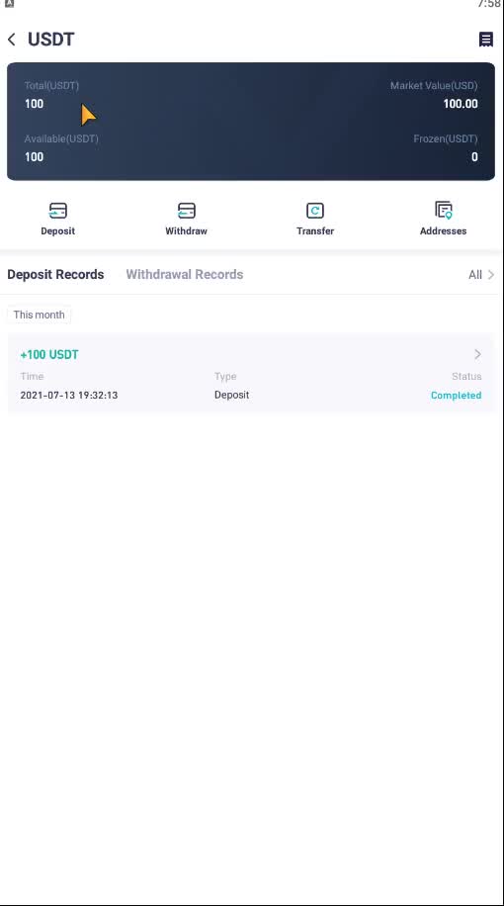Open the +100 USDT record chevron

coord(477,354)
